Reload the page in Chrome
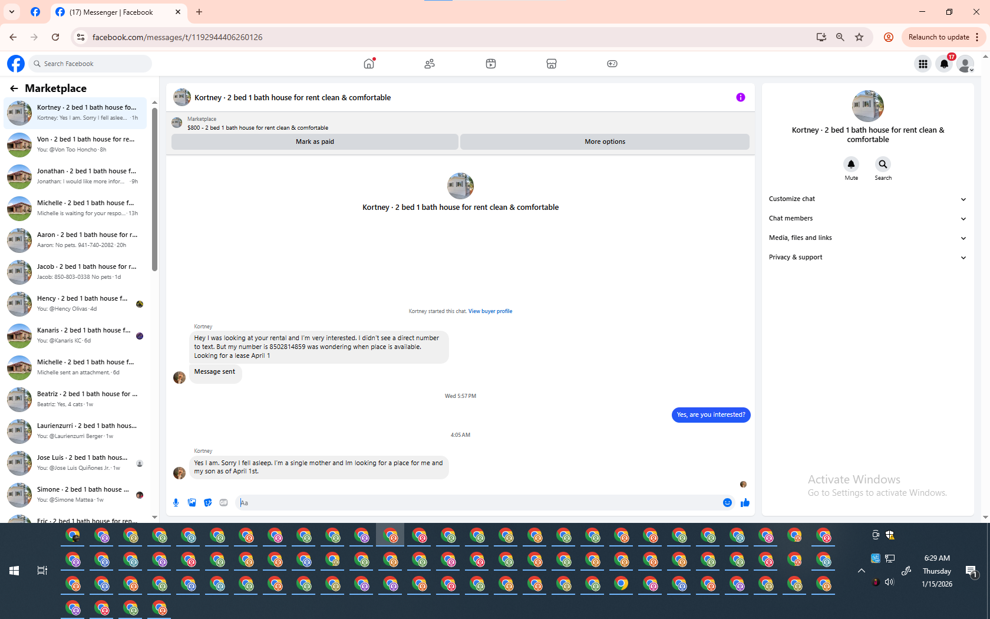The height and width of the screenshot is (619, 990). (55, 37)
